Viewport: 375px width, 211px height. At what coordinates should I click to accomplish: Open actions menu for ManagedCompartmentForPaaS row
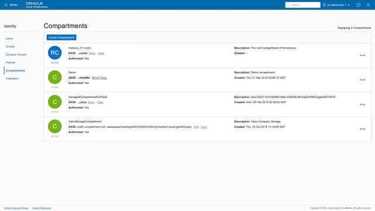pyautogui.click(x=363, y=104)
